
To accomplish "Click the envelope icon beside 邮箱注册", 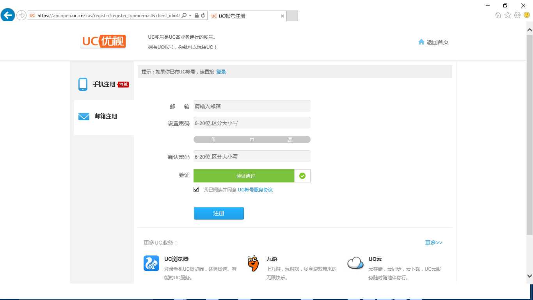I will [84, 116].
